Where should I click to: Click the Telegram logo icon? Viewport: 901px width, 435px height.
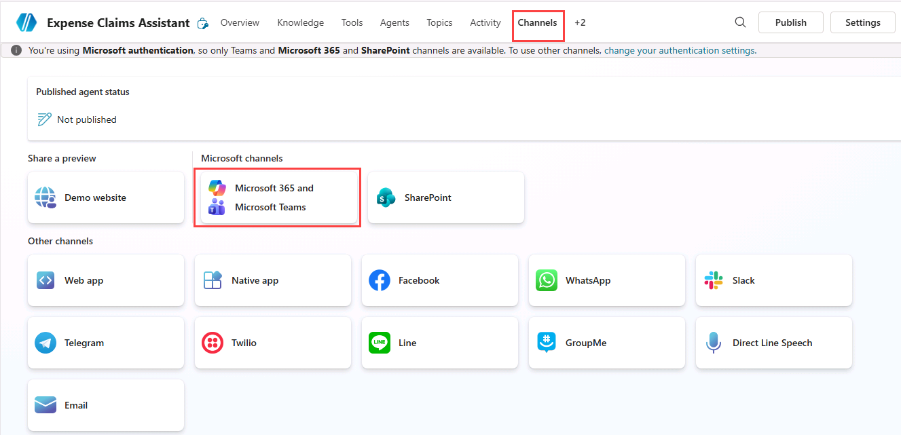[x=45, y=343]
